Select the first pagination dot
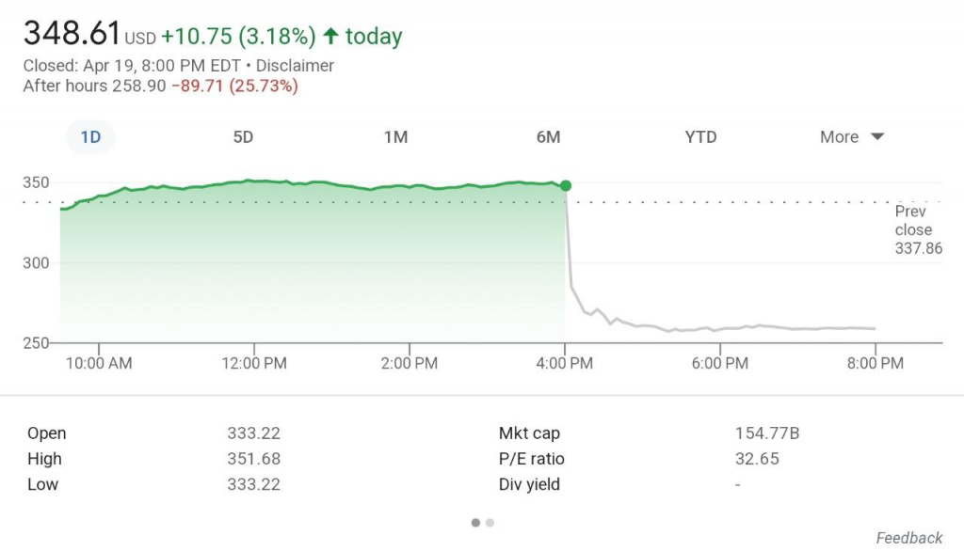The height and width of the screenshot is (551, 964). coord(475,523)
